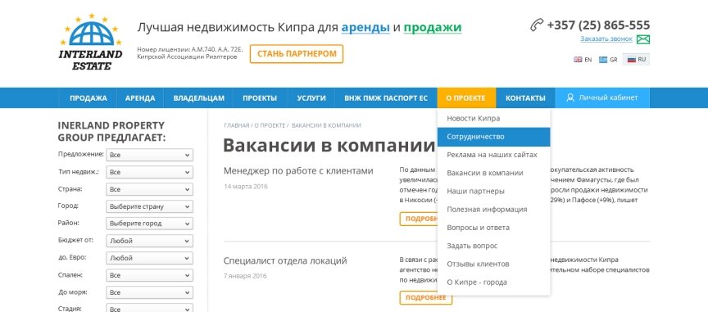The height and width of the screenshot is (312, 708).
Task: Open the ВЛАДЕЛЬЦАМ menu
Action: pos(198,98)
